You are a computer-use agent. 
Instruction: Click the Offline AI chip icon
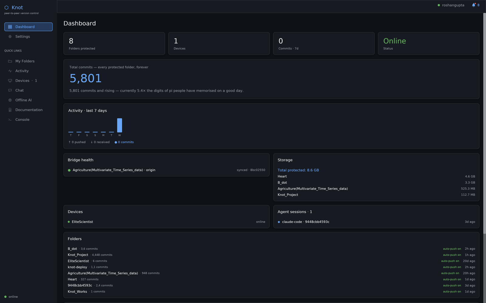click(x=10, y=100)
